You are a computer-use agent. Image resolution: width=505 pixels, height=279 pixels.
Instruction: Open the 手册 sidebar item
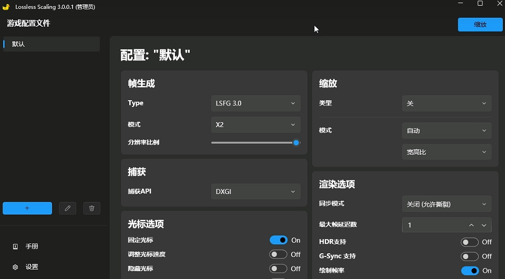[x=32, y=246]
